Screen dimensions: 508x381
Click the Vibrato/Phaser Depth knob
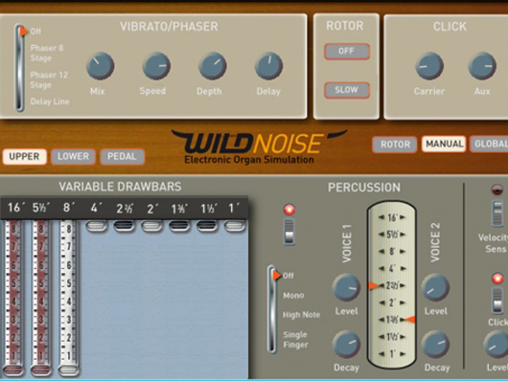tap(213, 66)
